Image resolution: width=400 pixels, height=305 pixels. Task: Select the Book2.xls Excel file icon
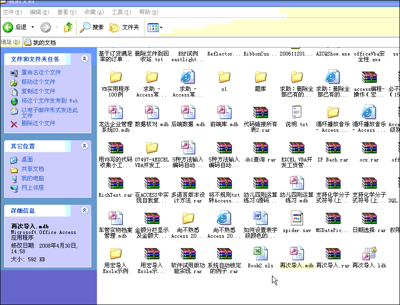(x=260, y=253)
